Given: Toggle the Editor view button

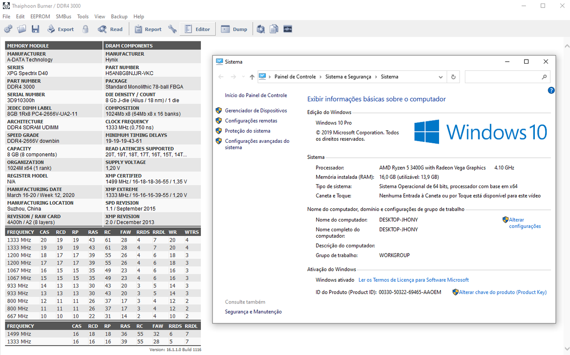Looking at the screenshot, I should pos(198,29).
